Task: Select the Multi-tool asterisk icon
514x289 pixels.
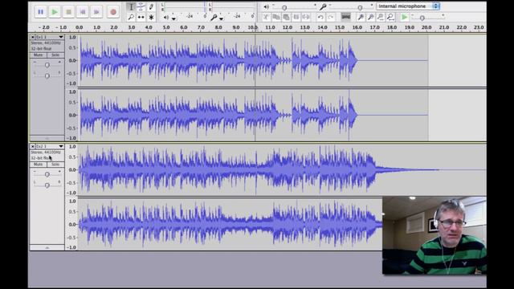Action: pos(151,17)
